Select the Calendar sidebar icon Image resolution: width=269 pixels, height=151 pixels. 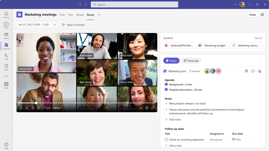coord(6,46)
